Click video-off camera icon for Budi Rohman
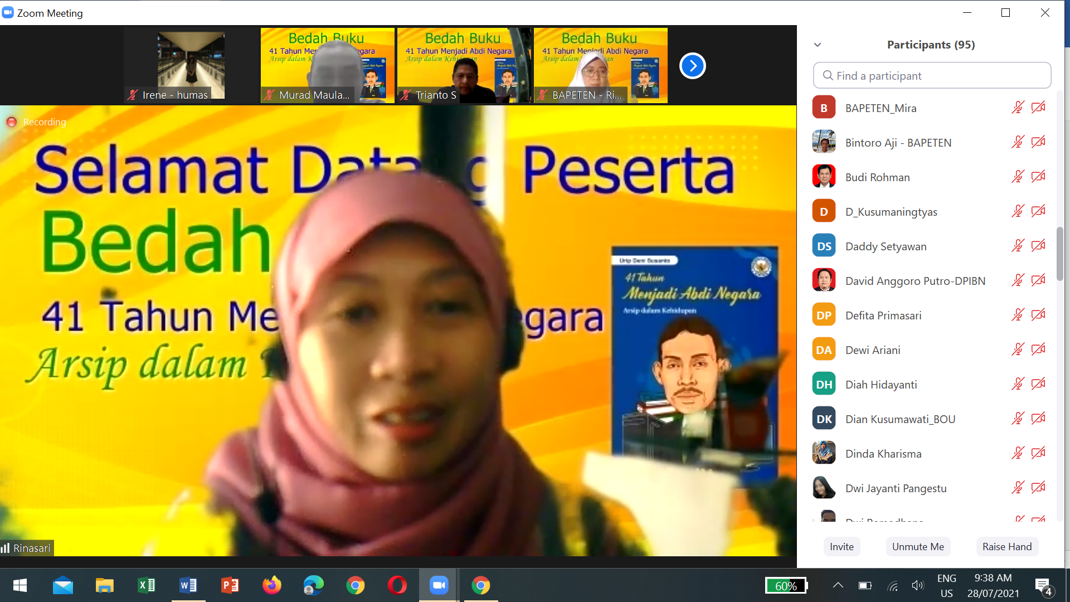1070x602 pixels. coord(1038,177)
